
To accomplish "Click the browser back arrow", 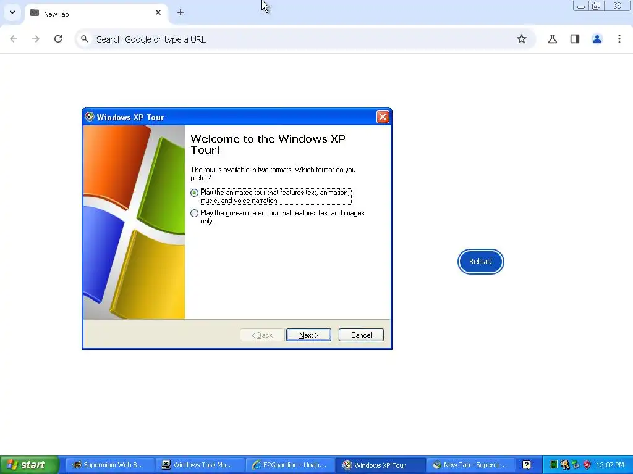I will coord(14,39).
